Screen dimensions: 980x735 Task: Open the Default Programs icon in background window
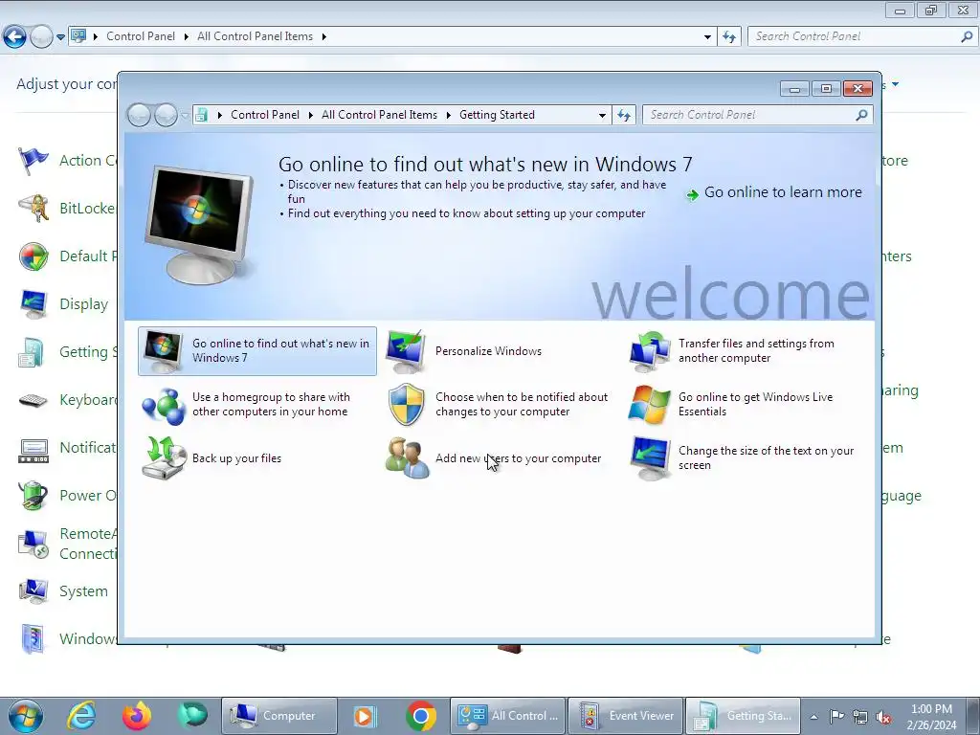click(x=33, y=256)
